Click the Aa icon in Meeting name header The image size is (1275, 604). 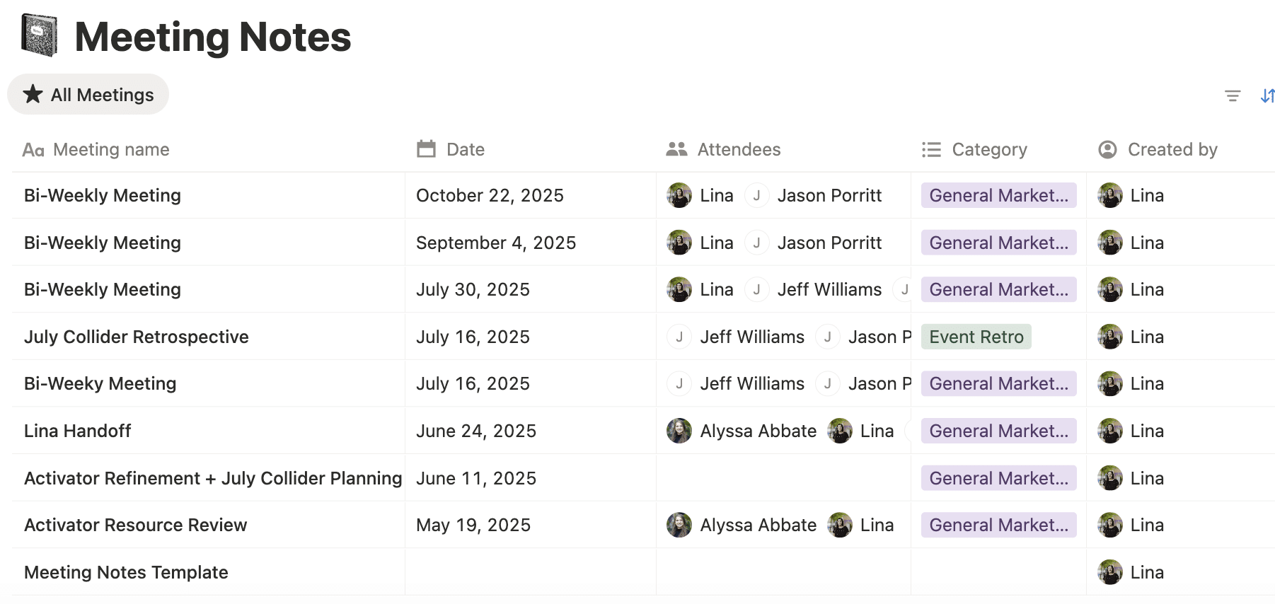tap(33, 149)
